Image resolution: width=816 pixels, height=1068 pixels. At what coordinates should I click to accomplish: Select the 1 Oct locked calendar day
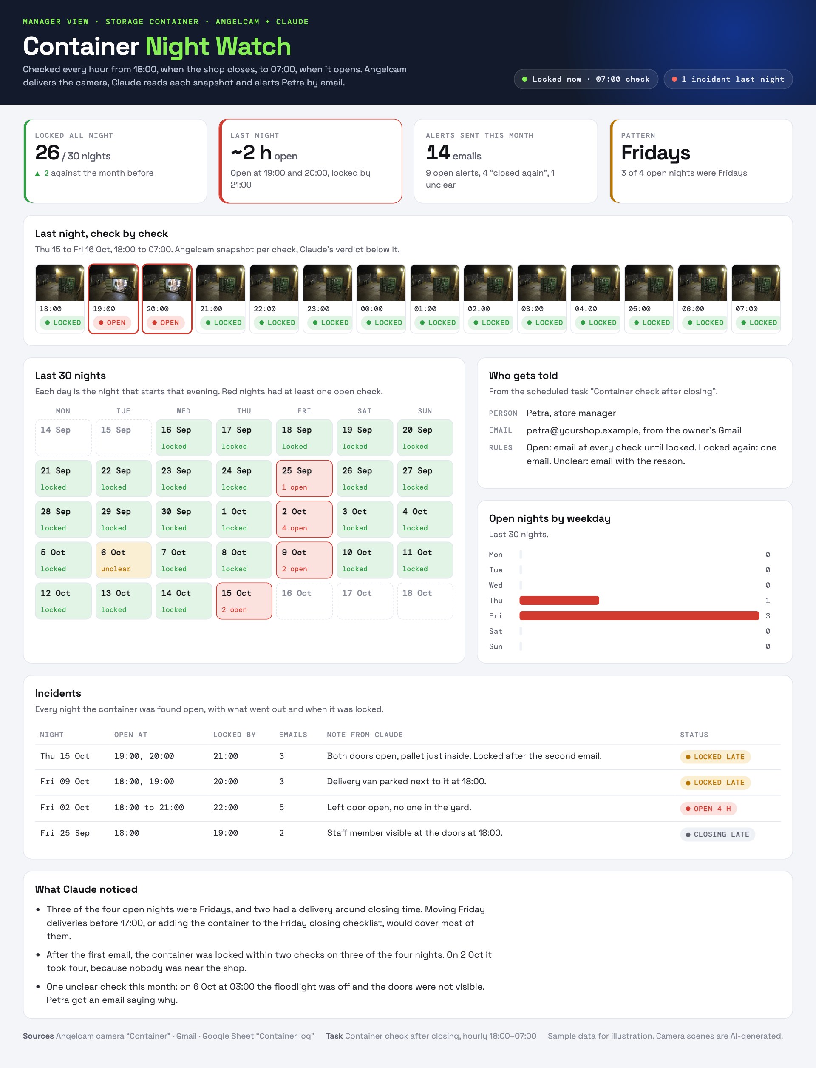coord(244,519)
